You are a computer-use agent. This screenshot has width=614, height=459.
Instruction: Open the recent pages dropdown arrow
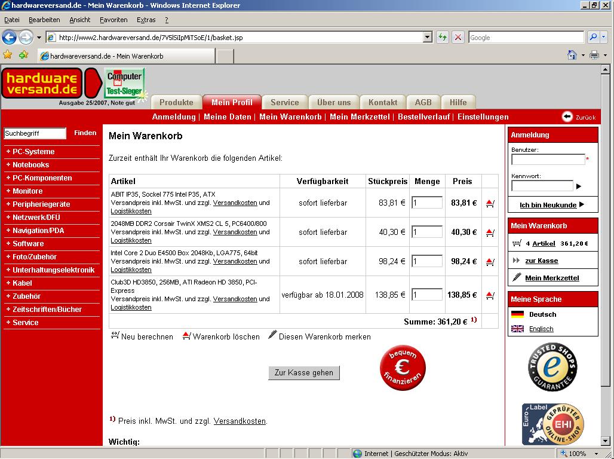click(x=39, y=38)
